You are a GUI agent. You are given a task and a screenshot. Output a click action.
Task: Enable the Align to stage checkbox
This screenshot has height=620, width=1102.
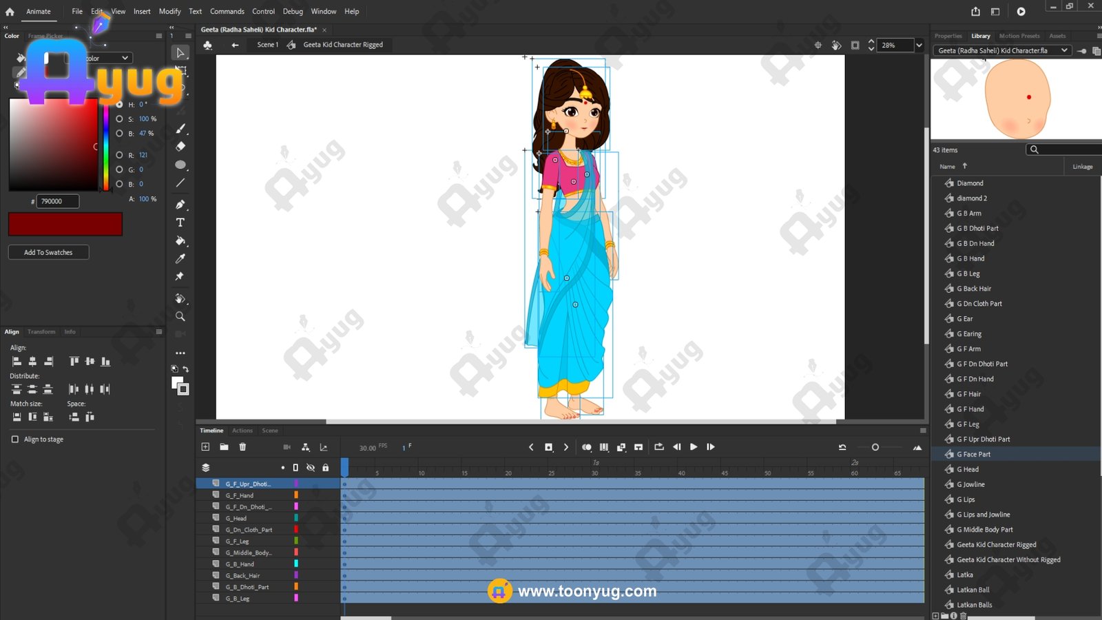pos(15,440)
